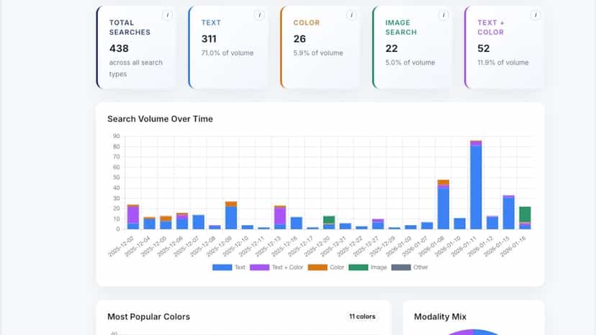Click the 2026-01-10 blue bar

(459, 224)
